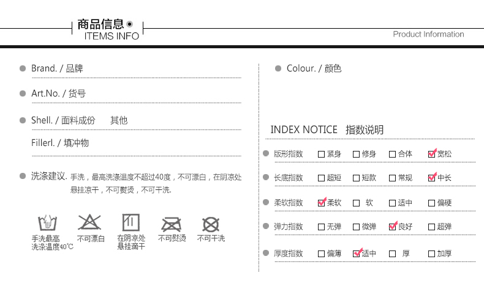Click the 商品信息 heading
Image resolution: width=484 pixels, height=281 pixels.
pos(100,24)
